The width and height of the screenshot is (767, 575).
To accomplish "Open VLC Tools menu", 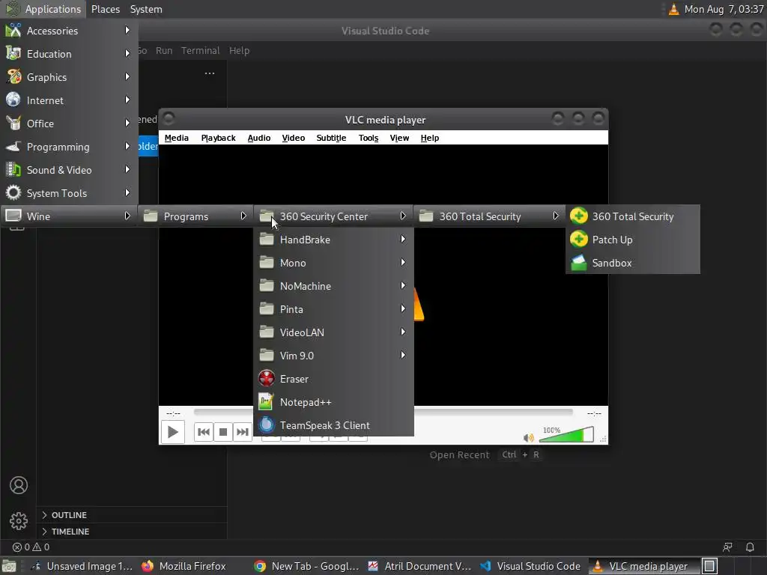I will point(369,138).
